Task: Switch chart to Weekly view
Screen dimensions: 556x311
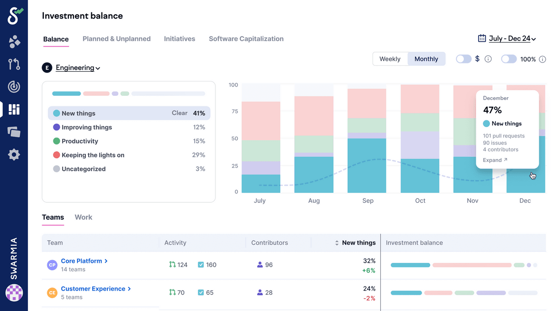Action: tap(390, 59)
